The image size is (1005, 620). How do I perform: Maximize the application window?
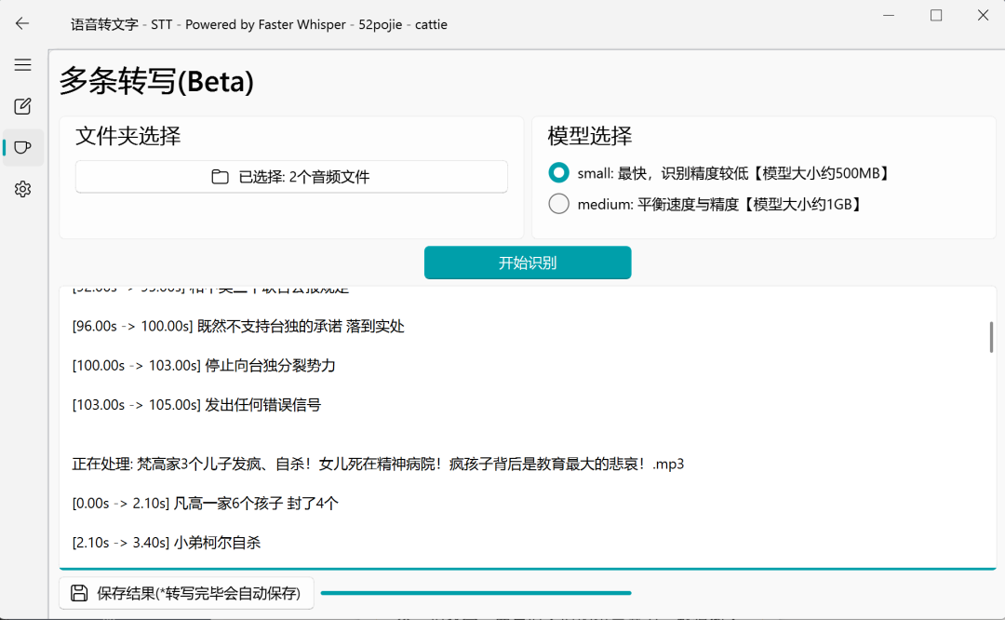pos(936,16)
